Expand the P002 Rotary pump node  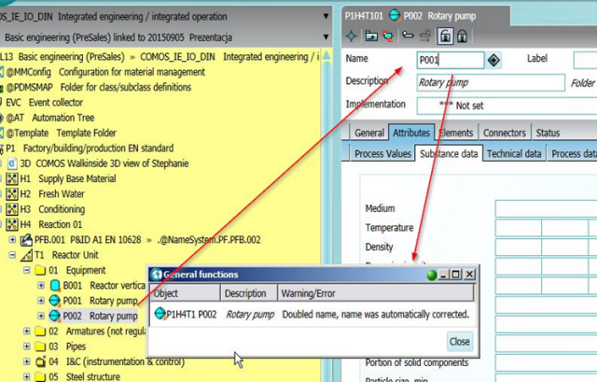(x=41, y=316)
